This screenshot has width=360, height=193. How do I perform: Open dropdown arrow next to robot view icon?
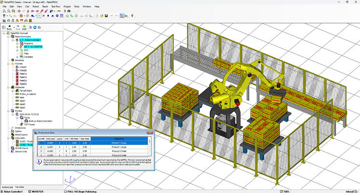point(55,11)
